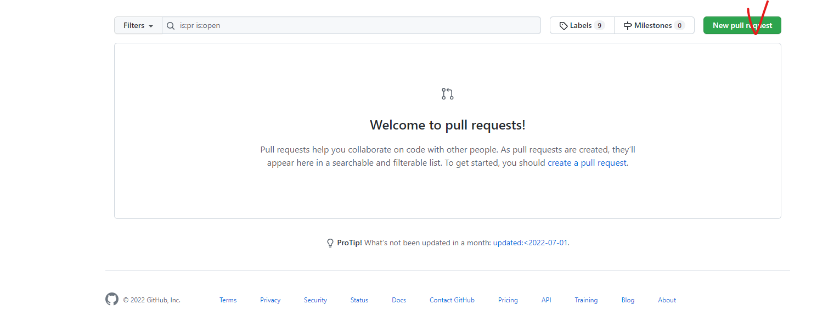Click the search magnifier icon

(171, 25)
